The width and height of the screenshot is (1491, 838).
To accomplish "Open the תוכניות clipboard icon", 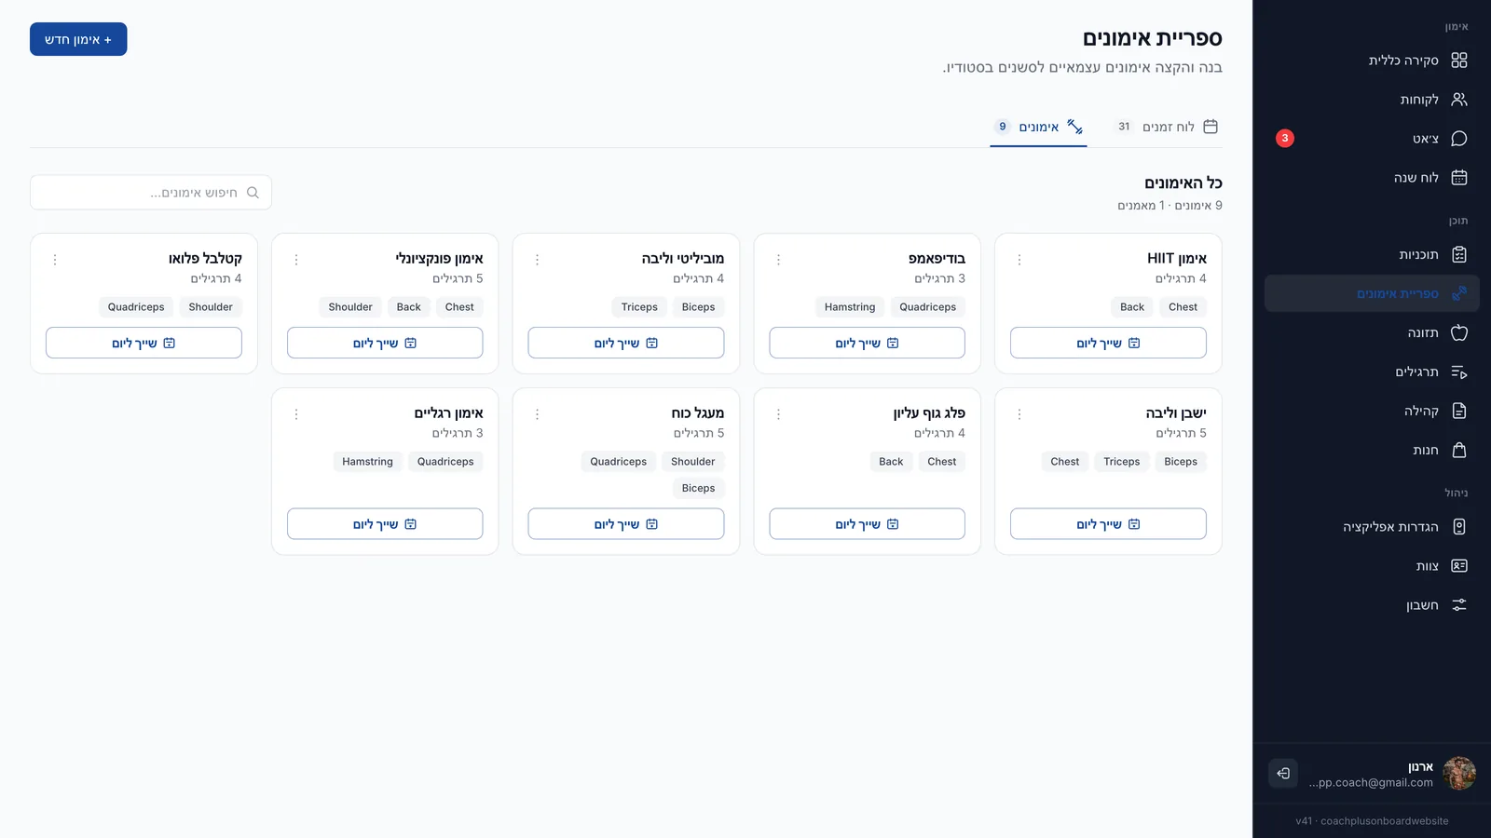I will tap(1459, 255).
